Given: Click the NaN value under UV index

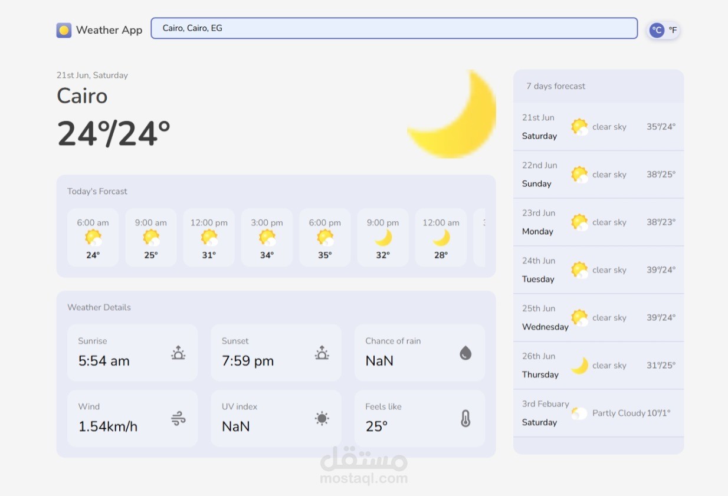Looking at the screenshot, I should tap(236, 426).
